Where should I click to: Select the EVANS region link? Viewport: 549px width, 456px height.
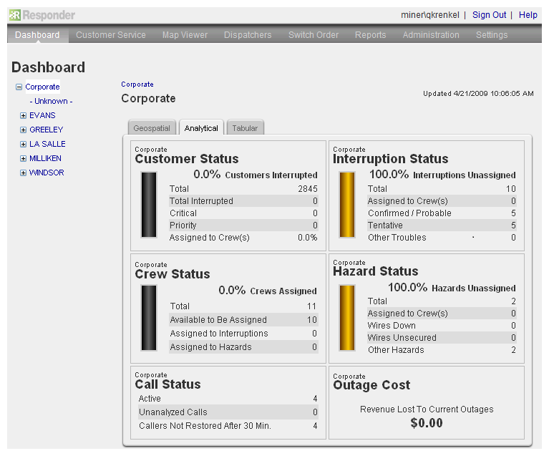pos(42,115)
